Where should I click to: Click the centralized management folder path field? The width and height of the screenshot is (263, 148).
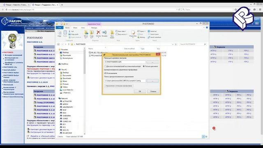click(125, 81)
